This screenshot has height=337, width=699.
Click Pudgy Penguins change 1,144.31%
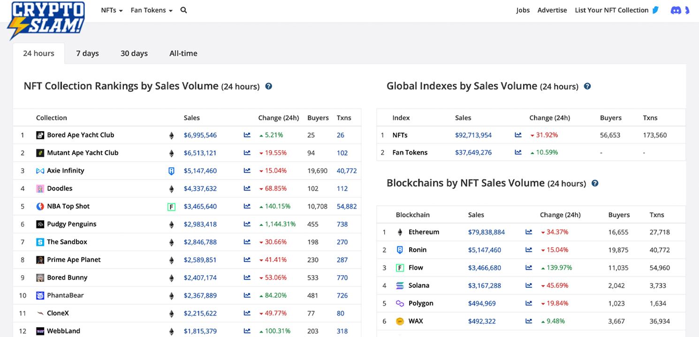pyautogui.click(x=277, y=224)
